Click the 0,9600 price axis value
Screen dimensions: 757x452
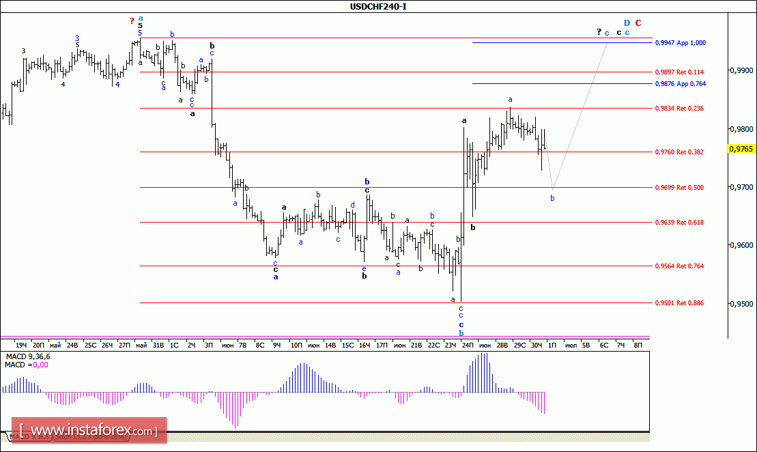tap(741, 245)
